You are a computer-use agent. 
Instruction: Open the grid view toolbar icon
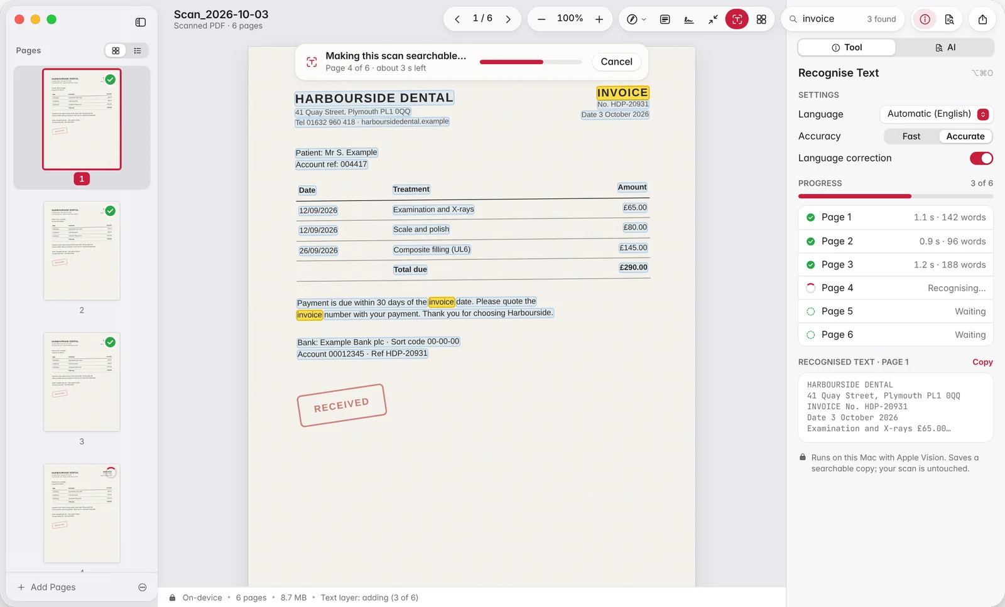pyautogui.click(x=761, y=19)
